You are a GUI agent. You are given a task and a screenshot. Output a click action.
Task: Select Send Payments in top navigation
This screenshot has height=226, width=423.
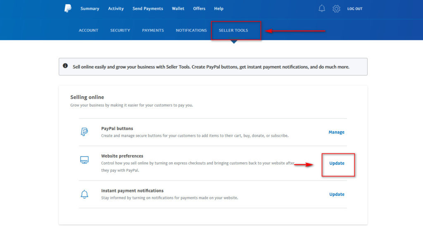click(x=148, y=9)
